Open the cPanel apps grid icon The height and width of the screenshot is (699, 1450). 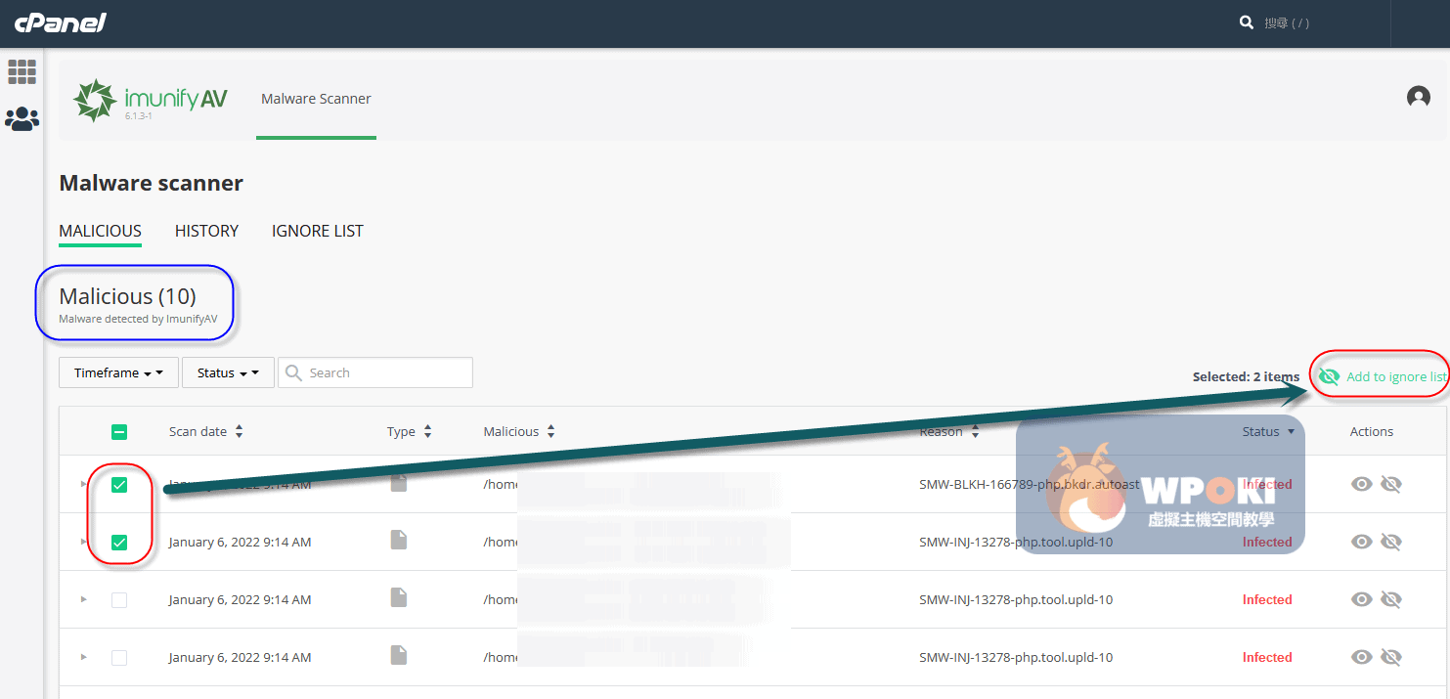pyautogui.click(x=22, y=71)
